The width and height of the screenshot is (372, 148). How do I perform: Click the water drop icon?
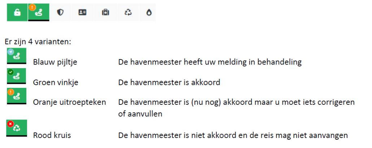148,13
